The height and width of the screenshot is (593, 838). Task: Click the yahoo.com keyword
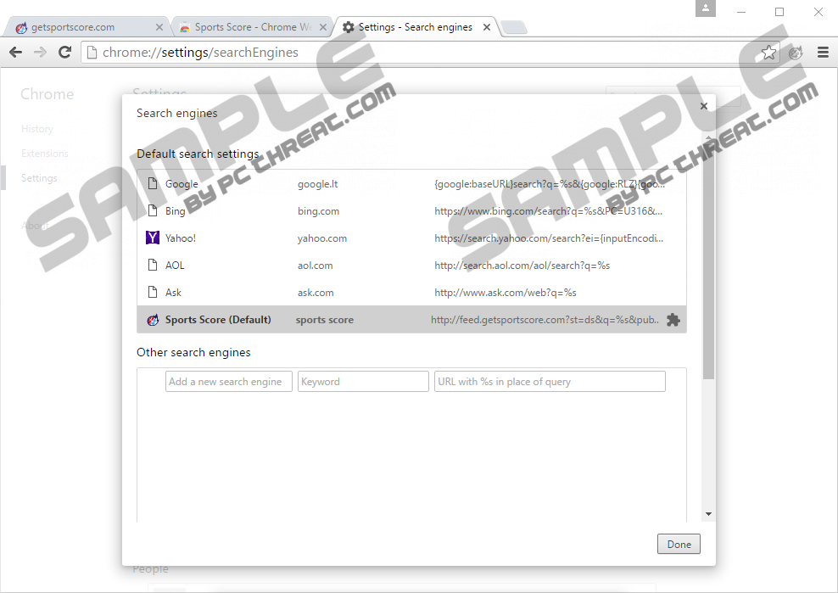(x=322, y=238)
